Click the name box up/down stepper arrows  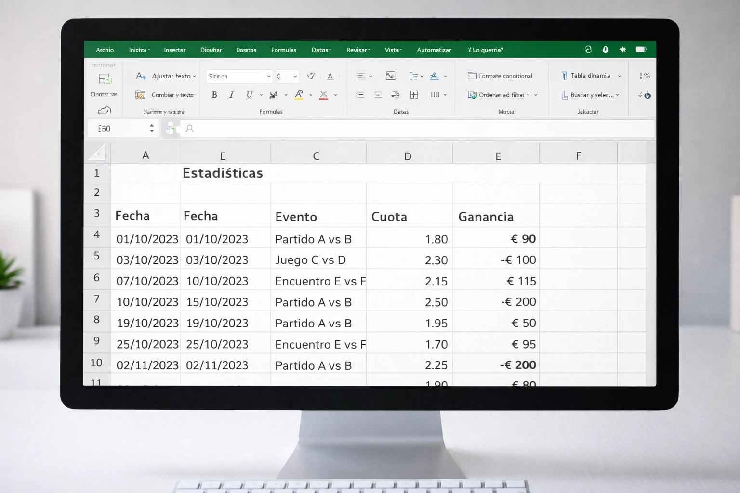pyautogui.click(x=152, y=129)
